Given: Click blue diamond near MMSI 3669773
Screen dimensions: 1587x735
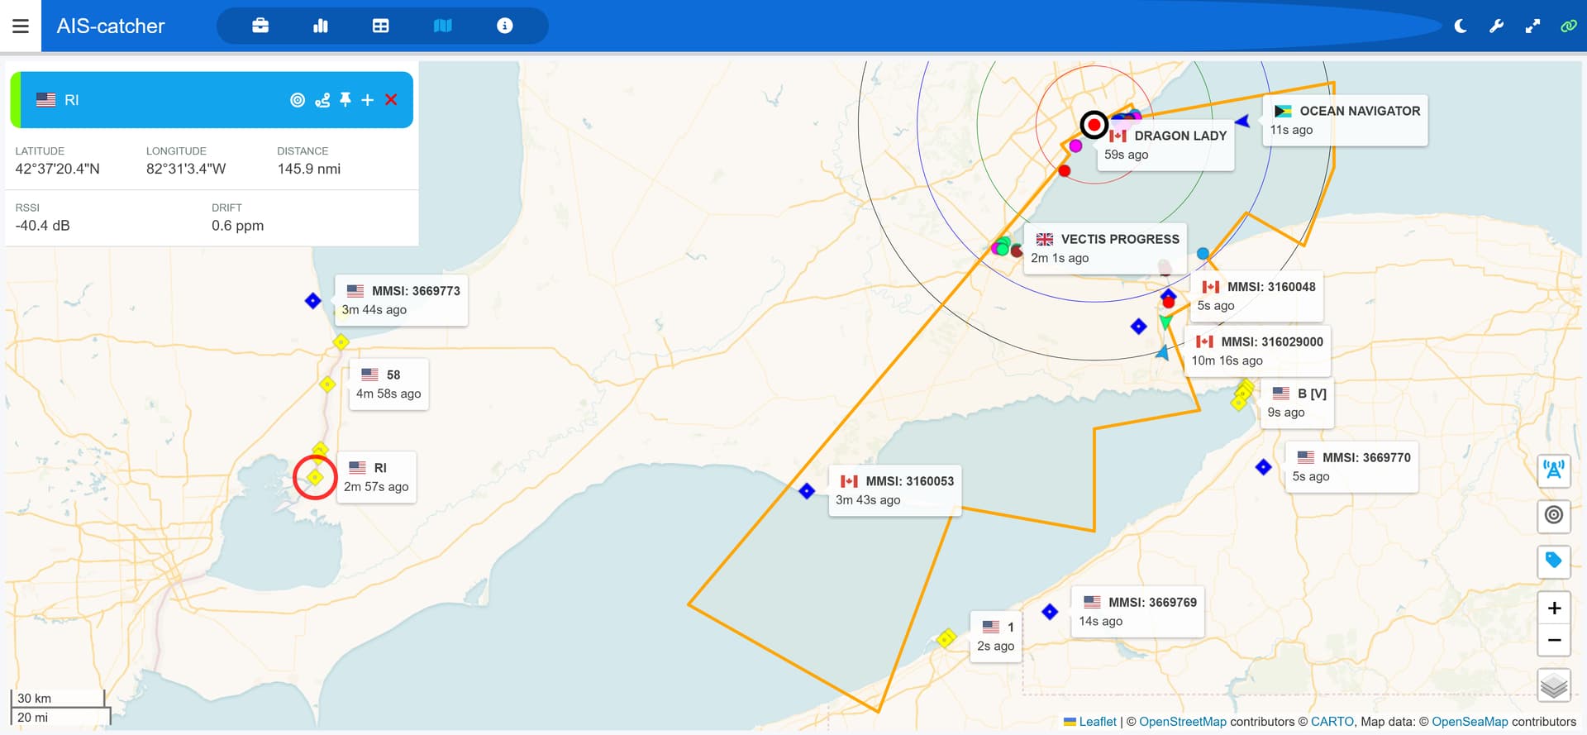Looking at the screenshot, I should (312, 301).
